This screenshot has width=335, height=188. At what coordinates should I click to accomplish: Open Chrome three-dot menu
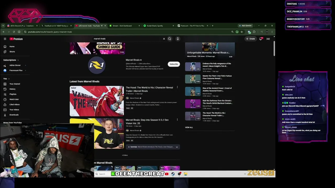click(x=272, y=32)
